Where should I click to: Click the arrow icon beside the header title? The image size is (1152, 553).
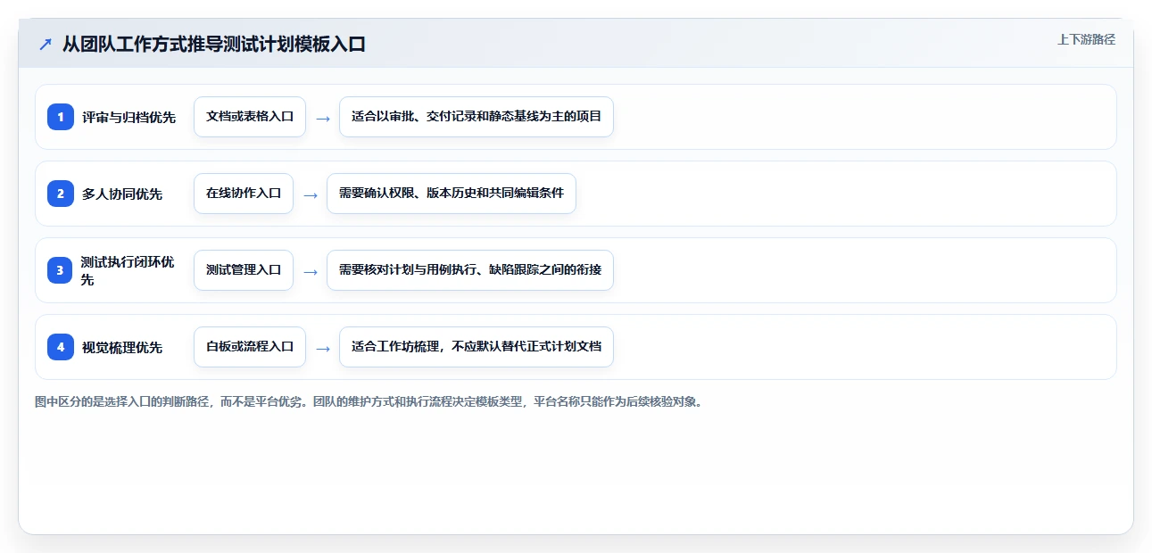[46, 45]
